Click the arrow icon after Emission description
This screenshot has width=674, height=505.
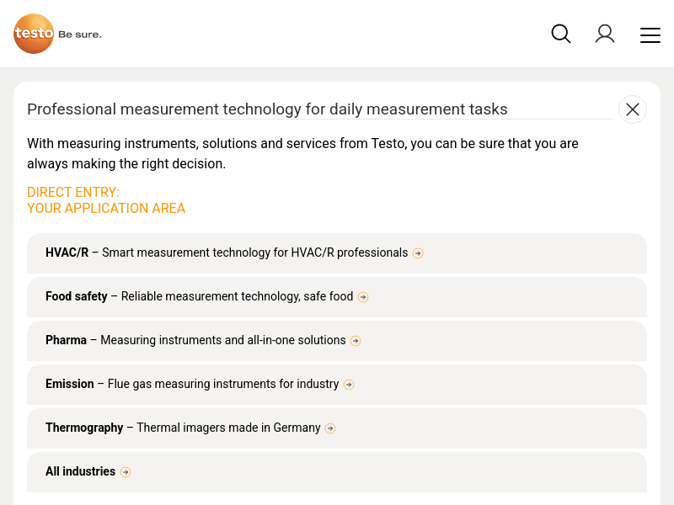point(349,385)
